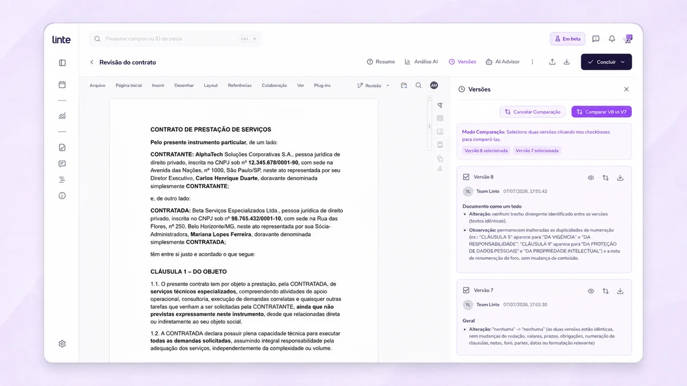The width and height of the screenshot is (687, 386).
Task: Open the Resumo panel
Action: [381, 62]
